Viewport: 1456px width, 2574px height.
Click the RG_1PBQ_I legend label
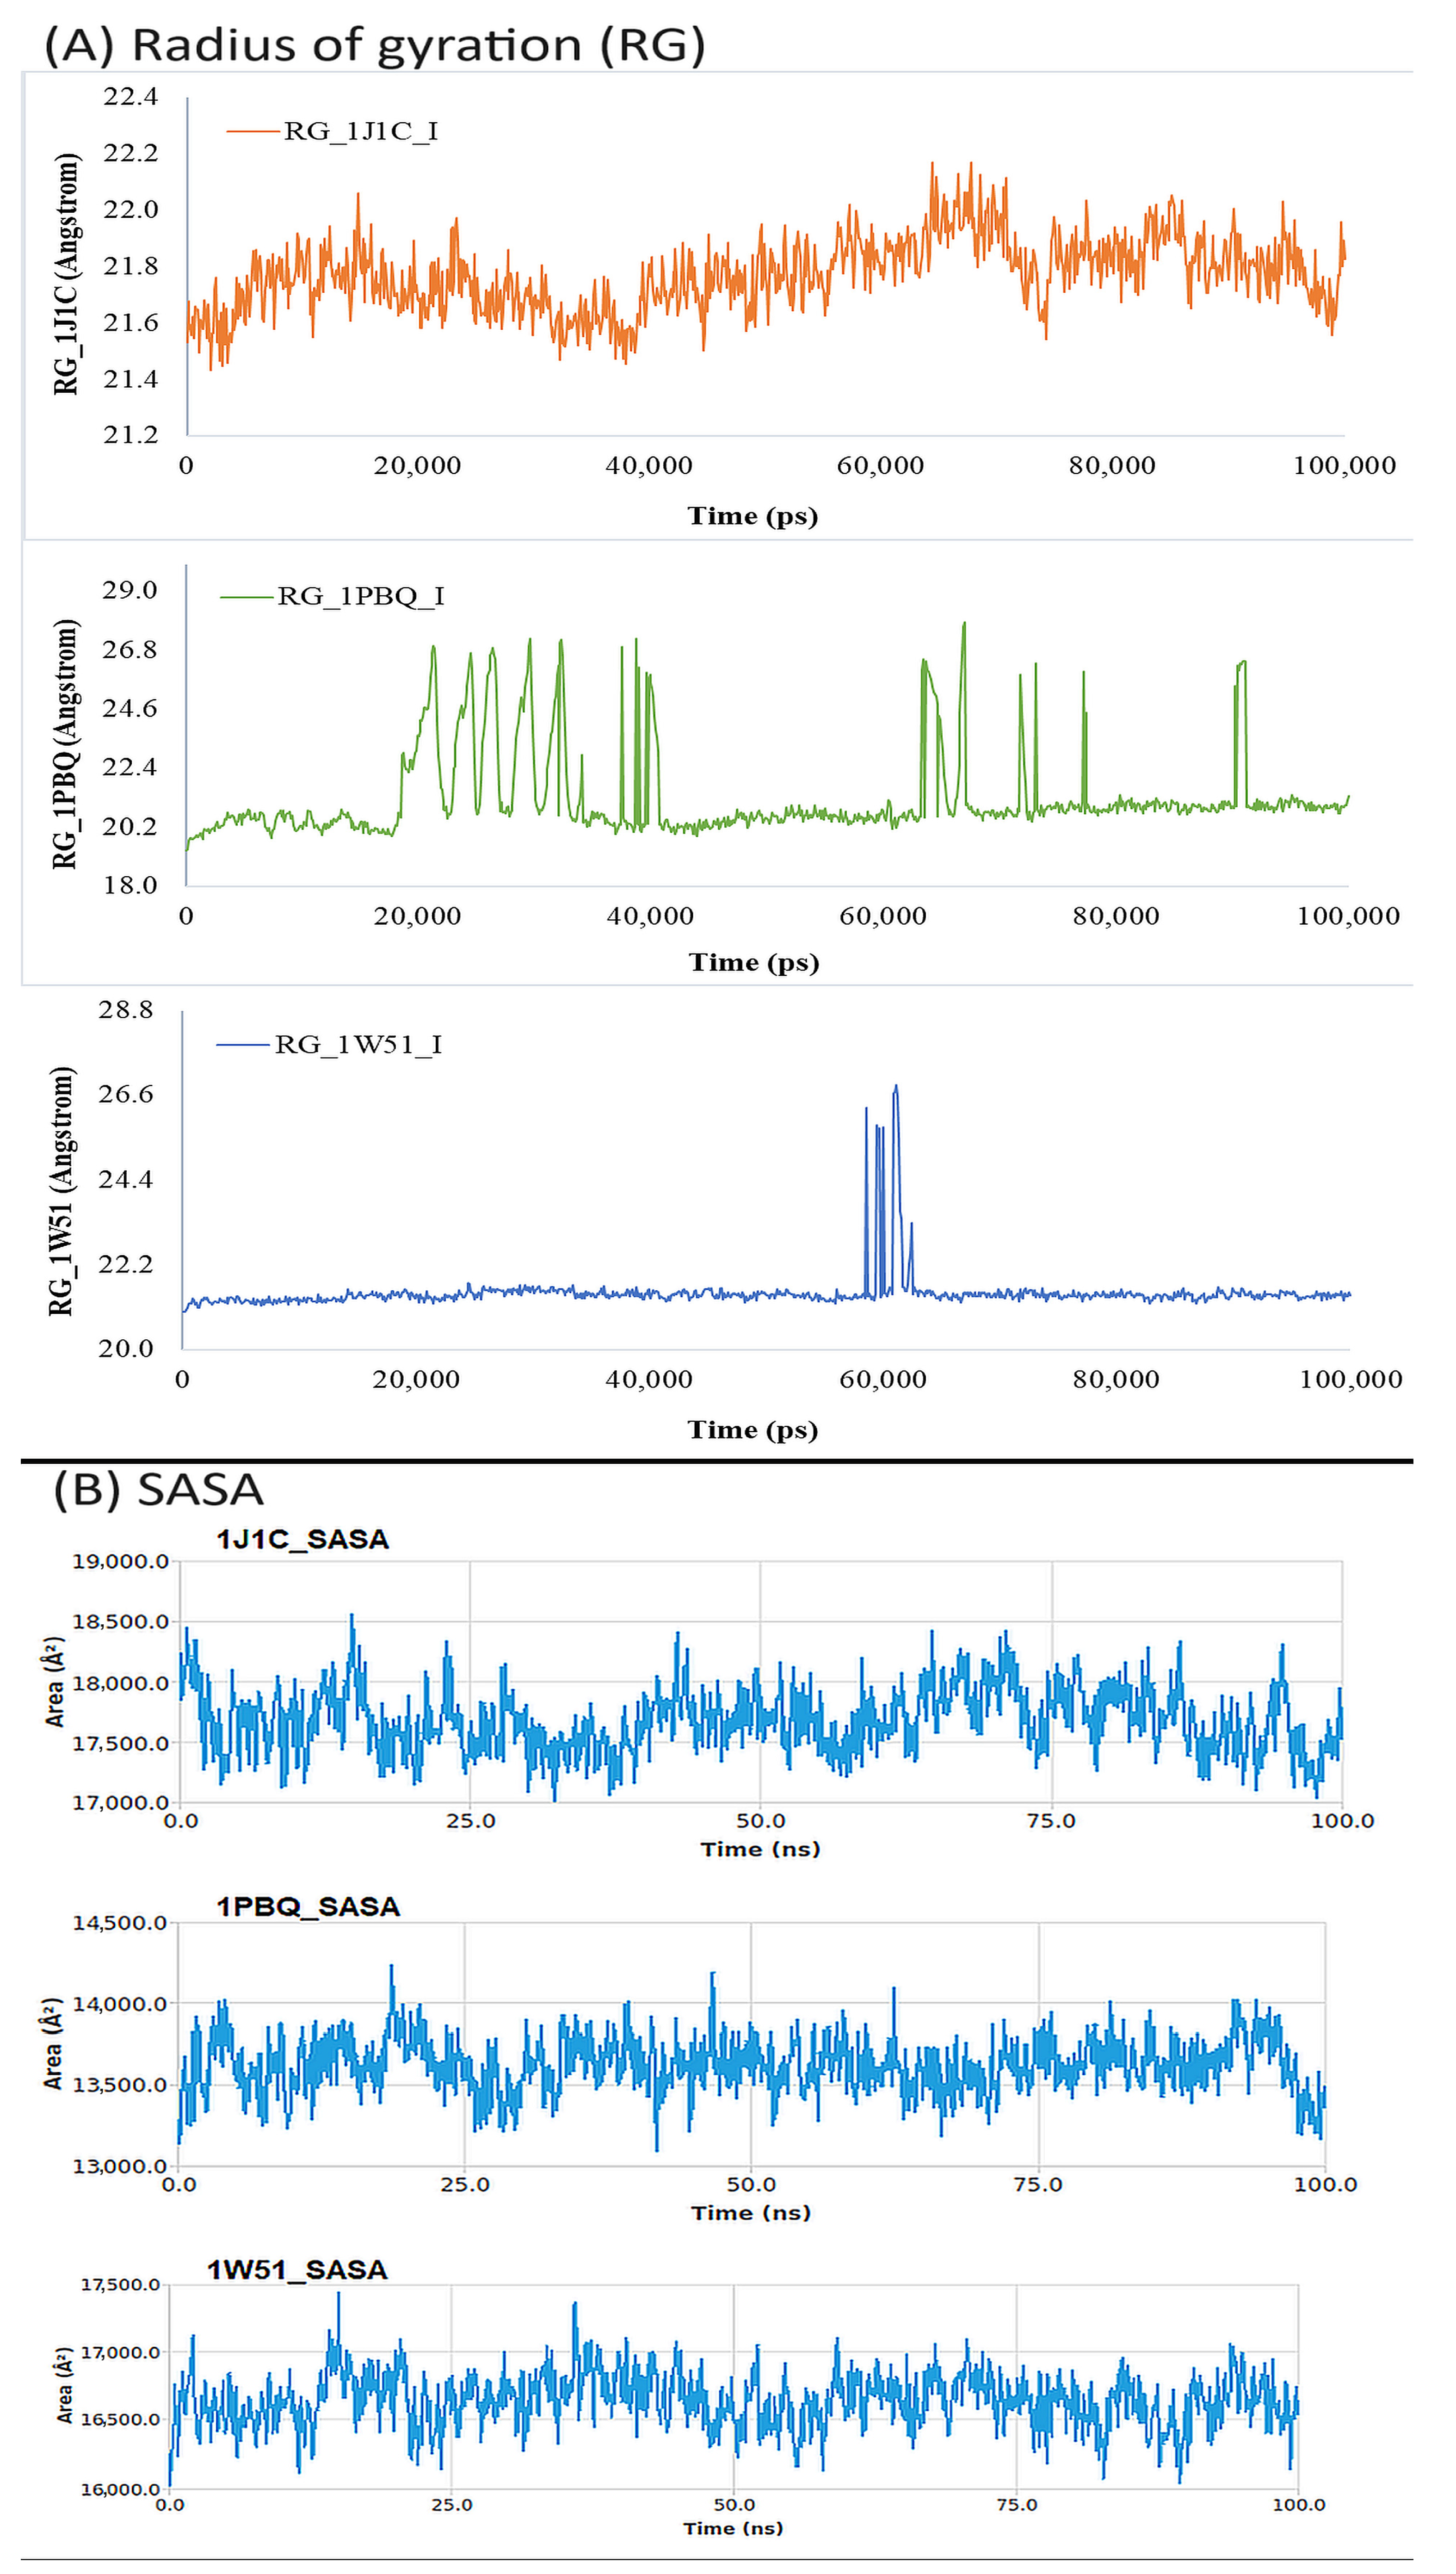pyautogui.click(x=361, y=597)
